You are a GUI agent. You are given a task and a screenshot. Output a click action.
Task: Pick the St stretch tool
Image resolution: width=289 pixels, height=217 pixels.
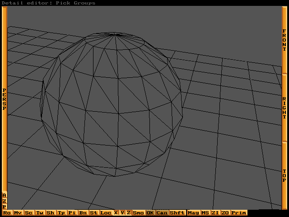coord(93,213)
